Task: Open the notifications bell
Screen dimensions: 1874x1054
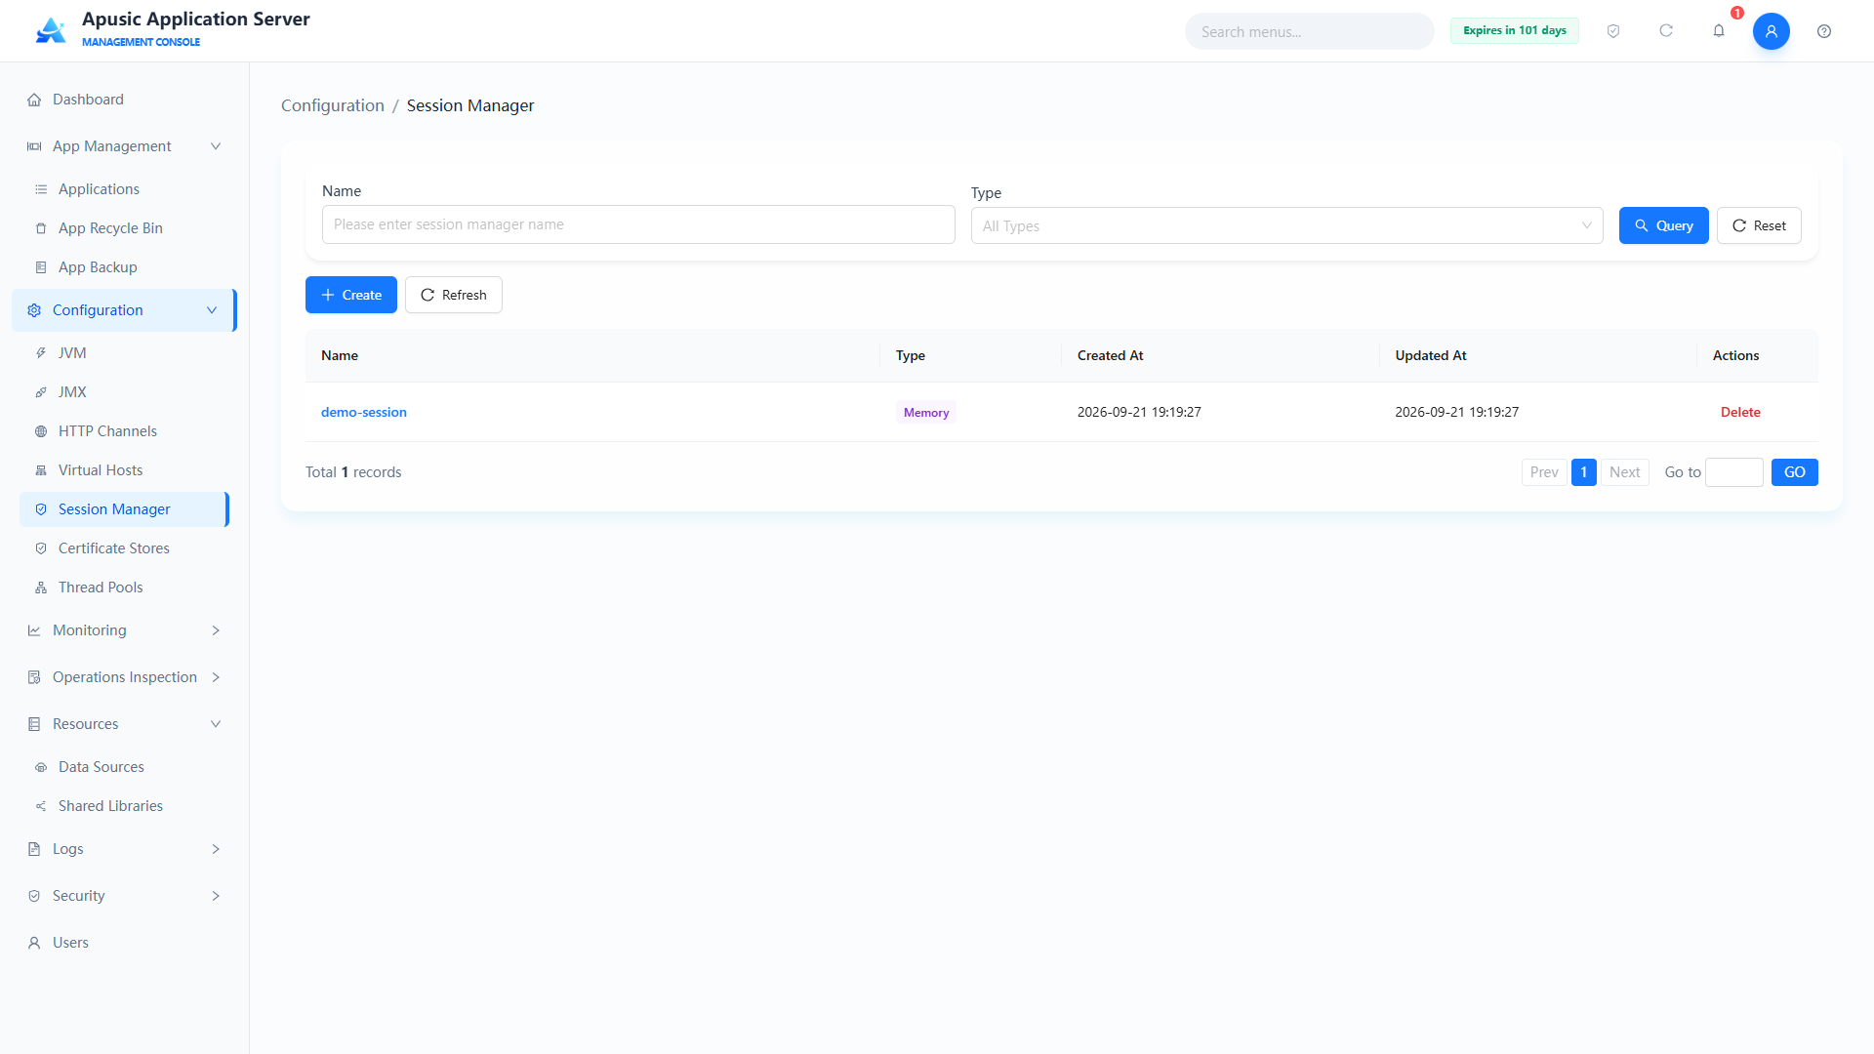Action: (x=1719, y=31)
